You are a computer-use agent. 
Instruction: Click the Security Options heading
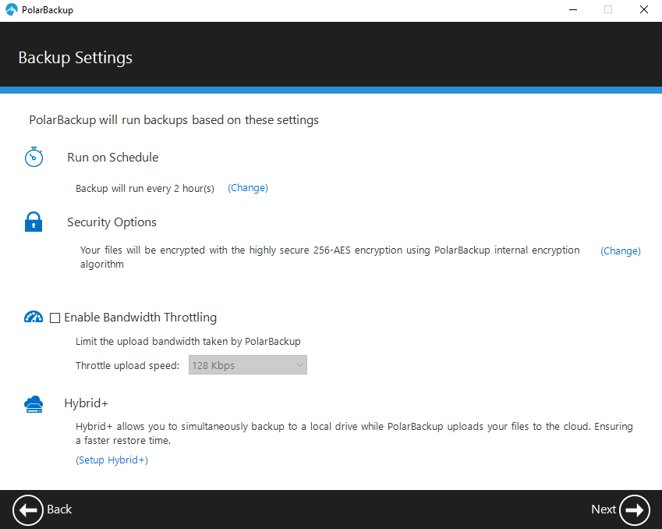point(112,222)
